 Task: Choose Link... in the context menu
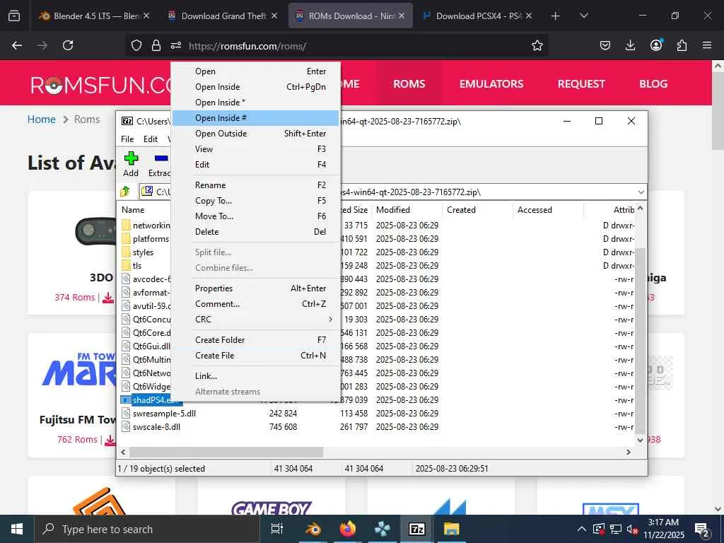(x=256, y=376)
